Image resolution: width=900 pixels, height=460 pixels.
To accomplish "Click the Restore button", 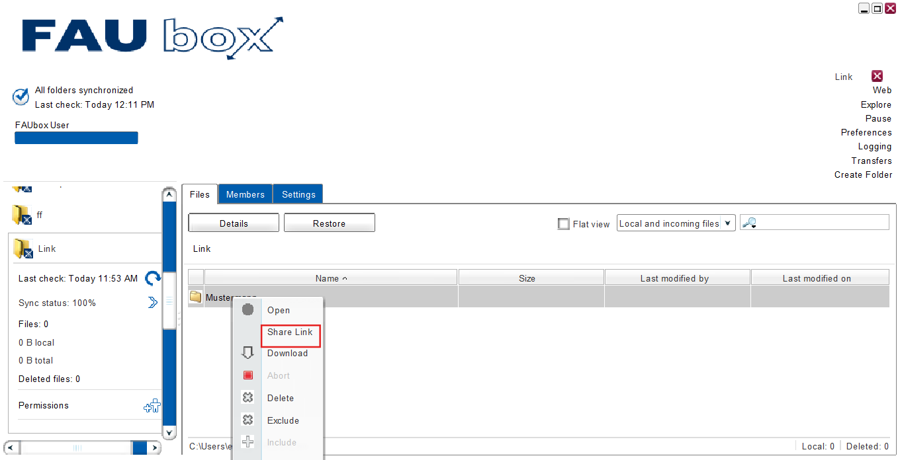I will (x=330, y=223).
